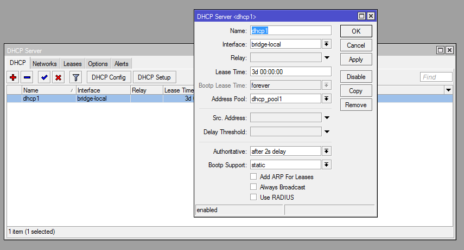Click the Cancel button
Image resolution: width=464 pixels, height=250 pixels.
356,45
